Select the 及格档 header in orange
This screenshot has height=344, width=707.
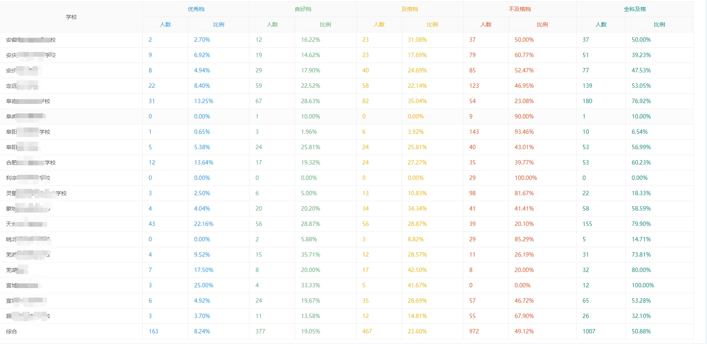click(x=409, y=9)
